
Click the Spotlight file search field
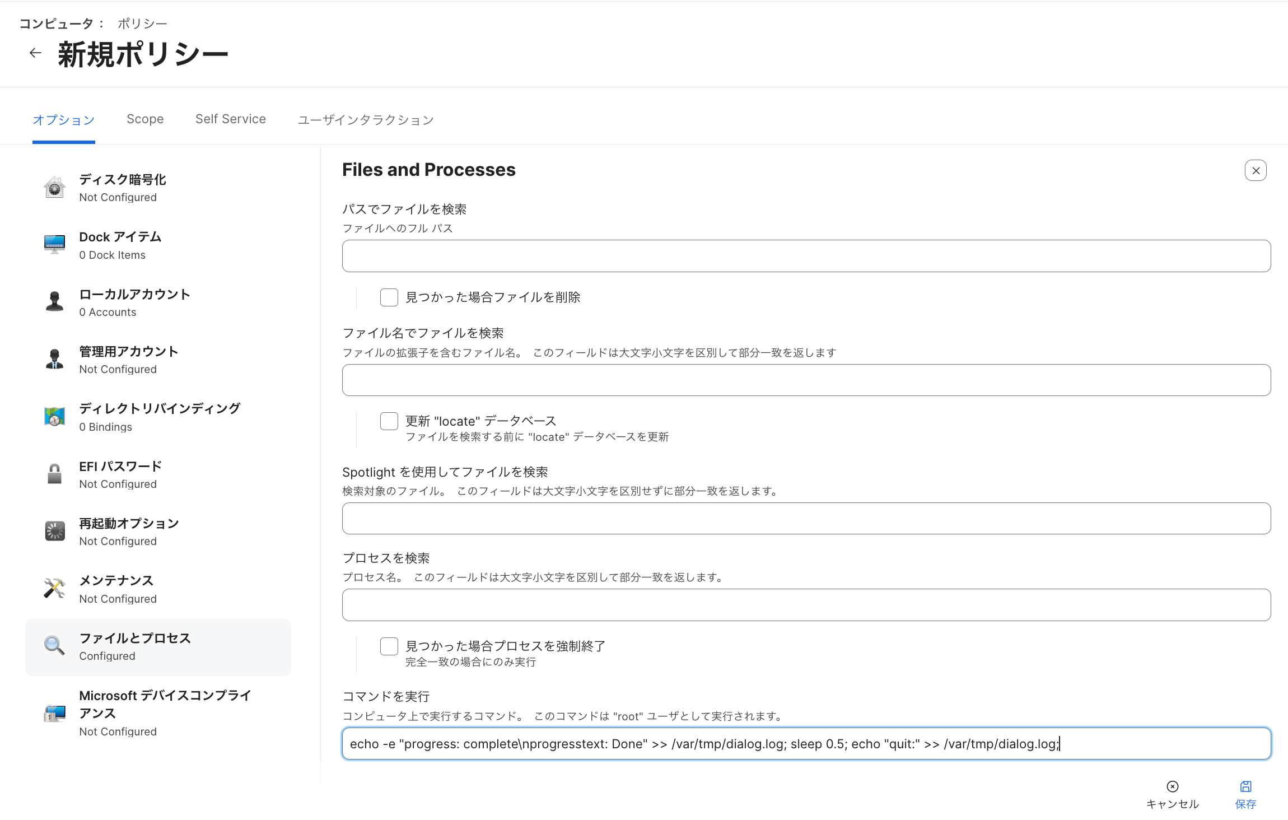pos(806,519)
